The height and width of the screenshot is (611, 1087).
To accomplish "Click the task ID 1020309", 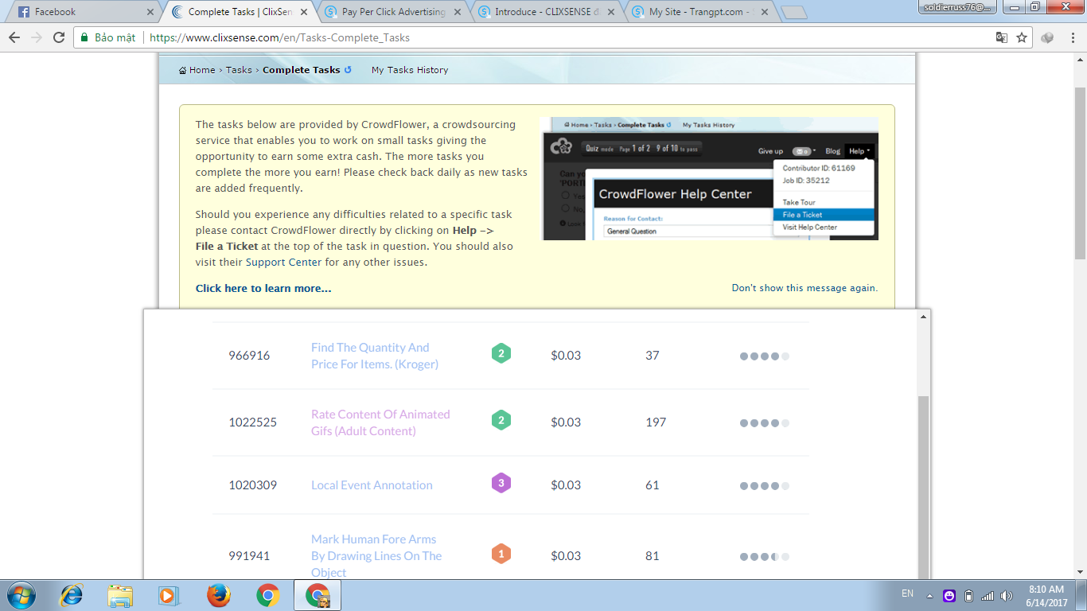I will click(x=253, y=485).
